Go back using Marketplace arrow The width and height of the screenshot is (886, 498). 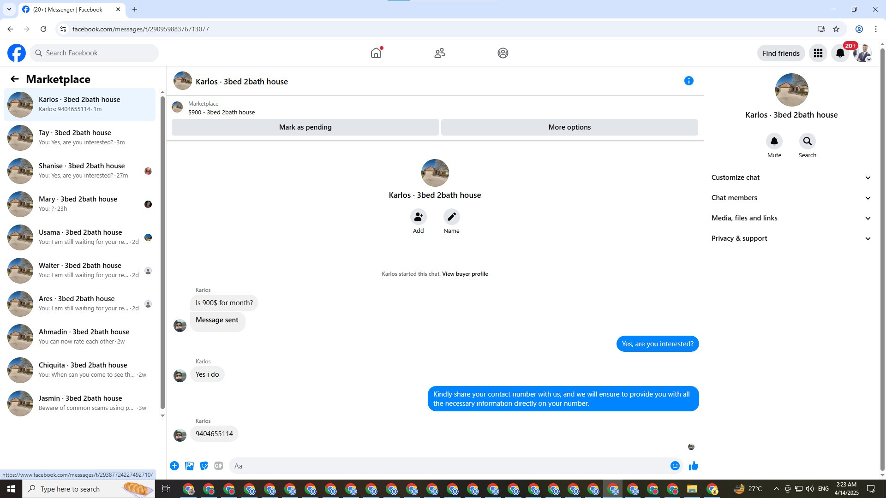coord(15,79)
